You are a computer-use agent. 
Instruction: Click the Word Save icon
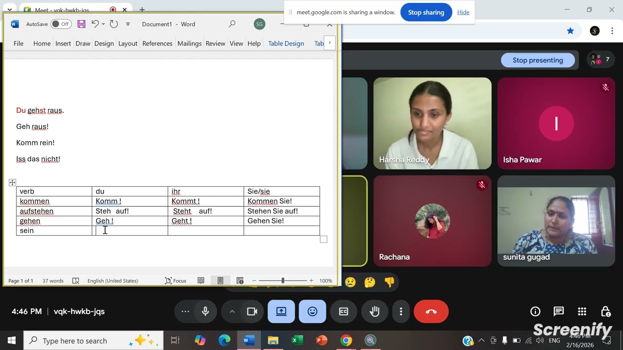click(x=81, y=24)
